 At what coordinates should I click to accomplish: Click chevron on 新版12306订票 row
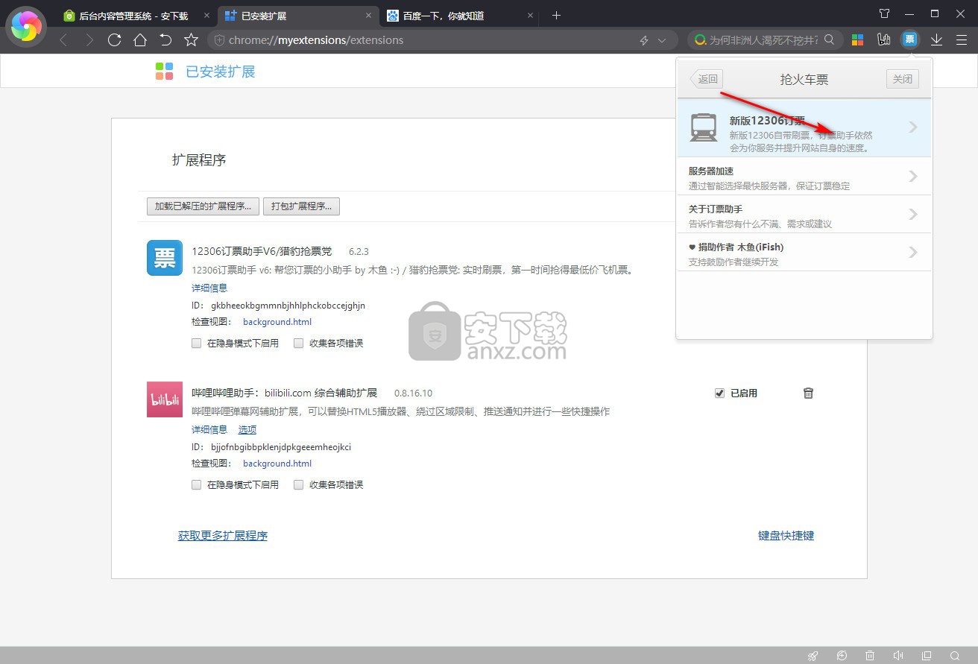pyautogui.click(x=913, y=127)
